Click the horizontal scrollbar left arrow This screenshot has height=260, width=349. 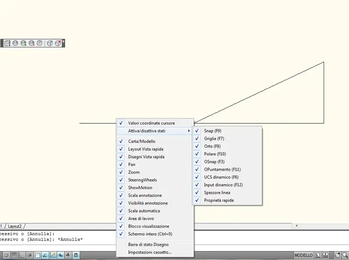point(297,226)
